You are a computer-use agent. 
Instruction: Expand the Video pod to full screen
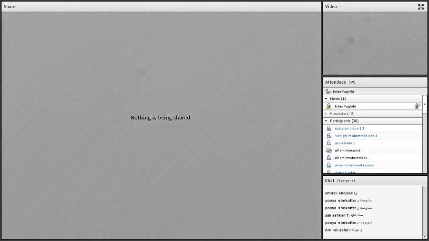[421, 7]
